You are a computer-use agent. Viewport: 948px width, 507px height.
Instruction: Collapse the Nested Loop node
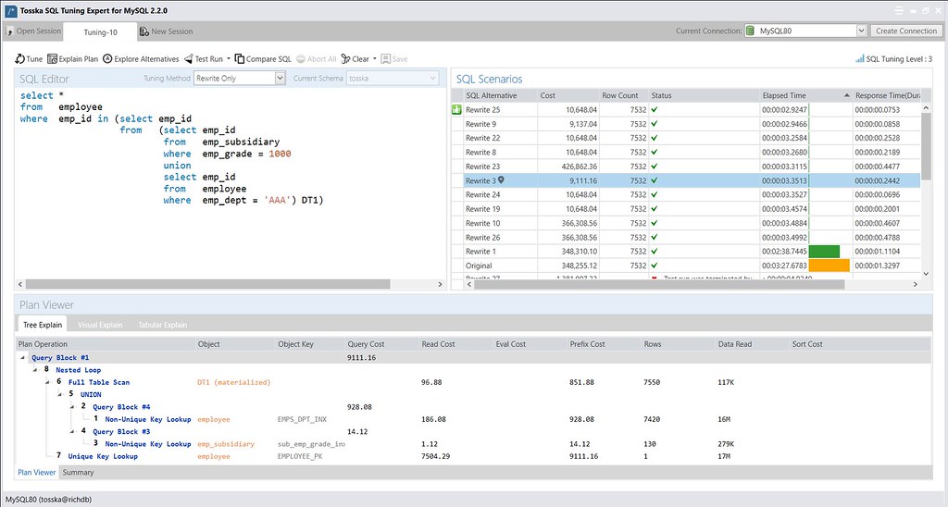[x=35, y=370]
